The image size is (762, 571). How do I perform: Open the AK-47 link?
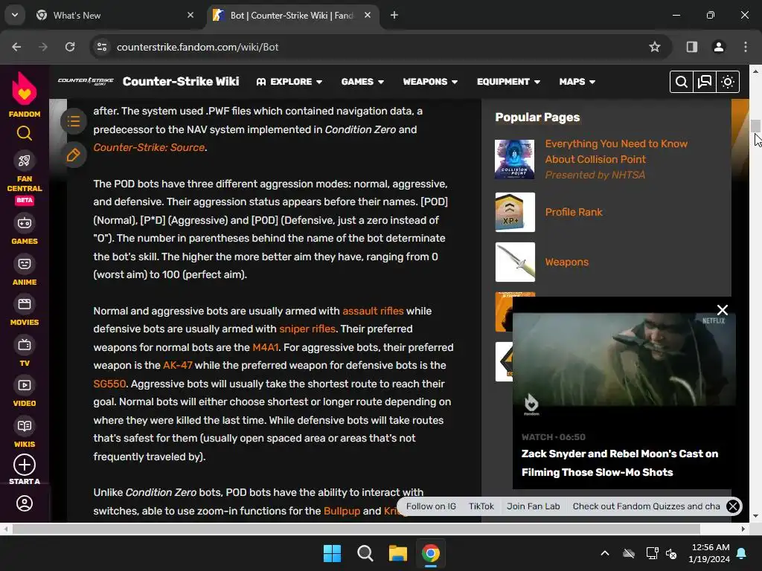tap(177, 365)
